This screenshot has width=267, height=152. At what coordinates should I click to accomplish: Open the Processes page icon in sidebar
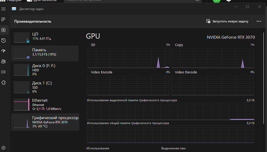pyautogui.click(x=3, y=19)
